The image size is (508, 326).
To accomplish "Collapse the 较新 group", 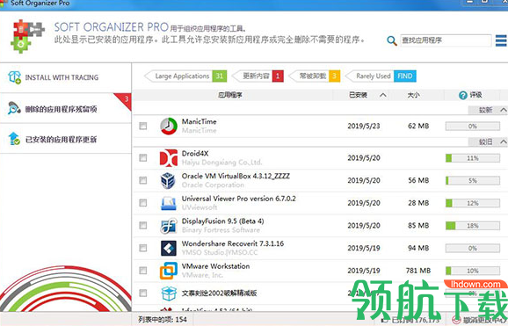I will (x=503, y=110).
